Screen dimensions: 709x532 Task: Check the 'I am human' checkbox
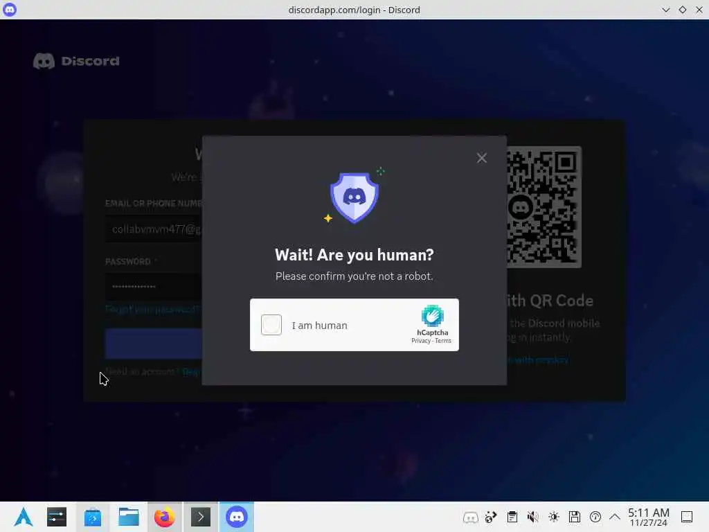pyautogui.click(x=271, y=325)
